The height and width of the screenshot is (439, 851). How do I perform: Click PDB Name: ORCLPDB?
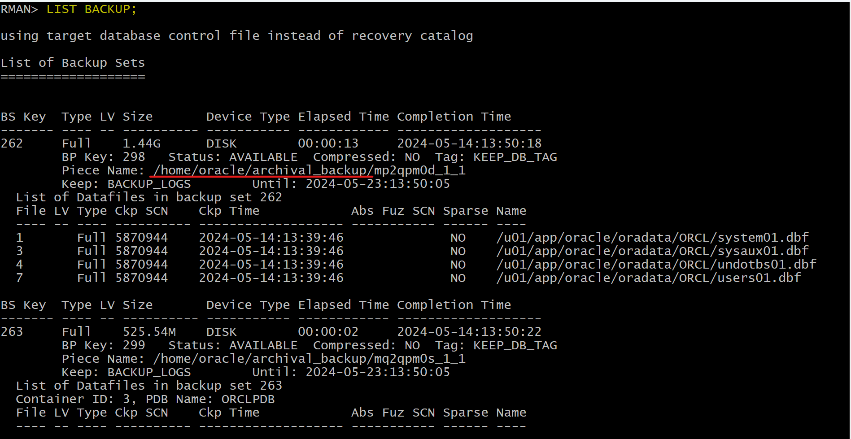click(210, 399)
